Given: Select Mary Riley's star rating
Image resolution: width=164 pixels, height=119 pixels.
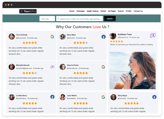Looking at the screenshot, I should pos(80,43).
